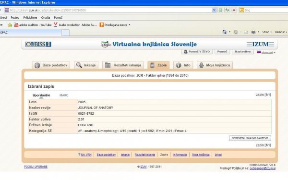Image resolution: width=288 pixels, height=180 pixels.
Task: Expand the address bar history dropdown
Action: point(214,10)
